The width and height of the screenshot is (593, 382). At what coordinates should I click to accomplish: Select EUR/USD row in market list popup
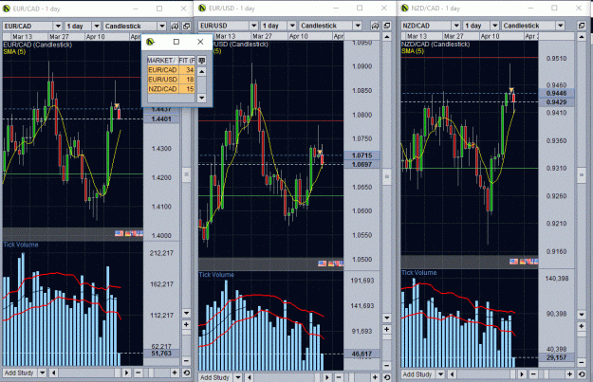pyautogui.click(x=171, y=80)
